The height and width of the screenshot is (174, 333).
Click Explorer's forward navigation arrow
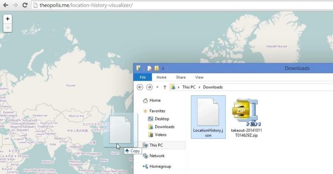[149, 87]
